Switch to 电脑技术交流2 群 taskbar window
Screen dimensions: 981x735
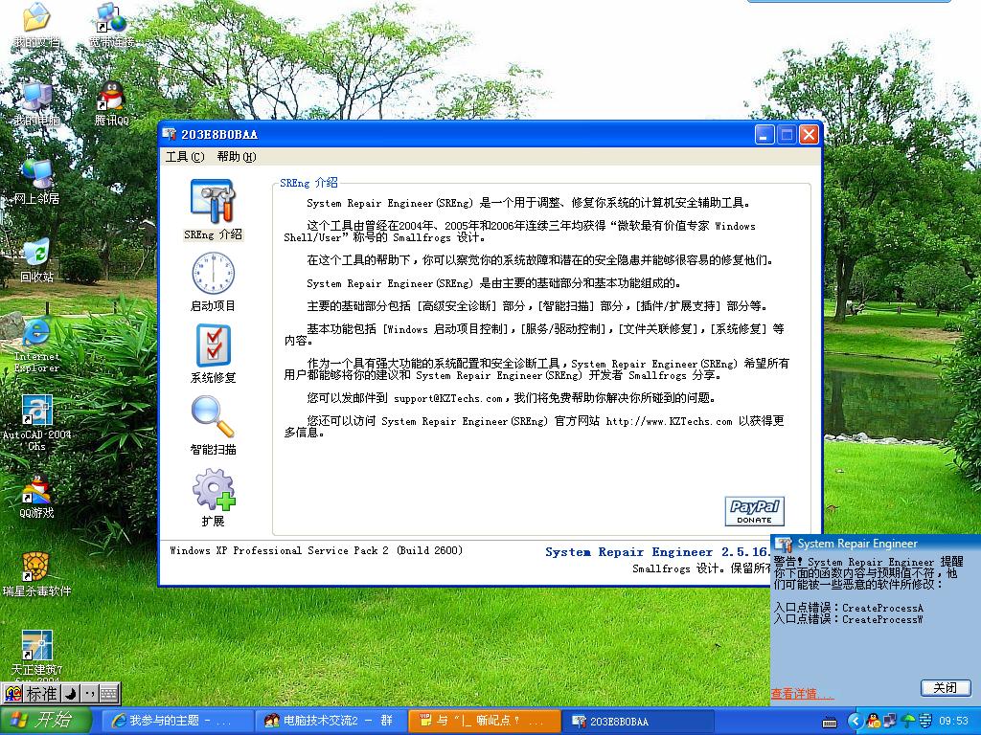(x=330, y=721)
